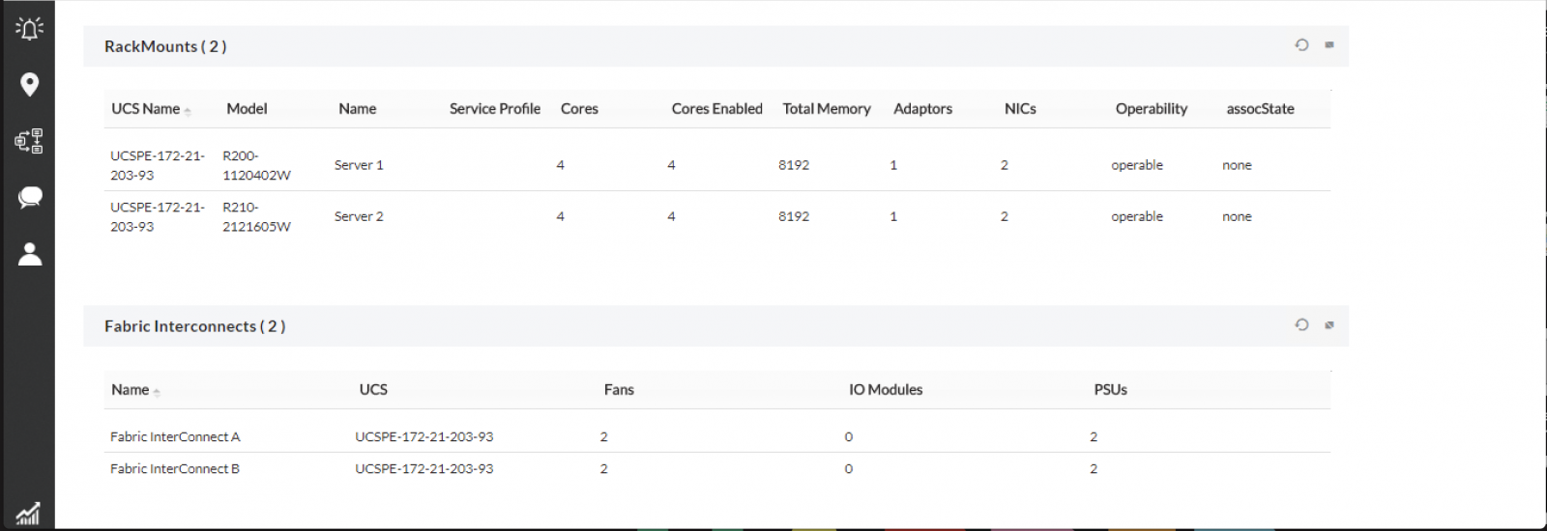
Task: Click the location pin sidebar icon
Action: 29,85
